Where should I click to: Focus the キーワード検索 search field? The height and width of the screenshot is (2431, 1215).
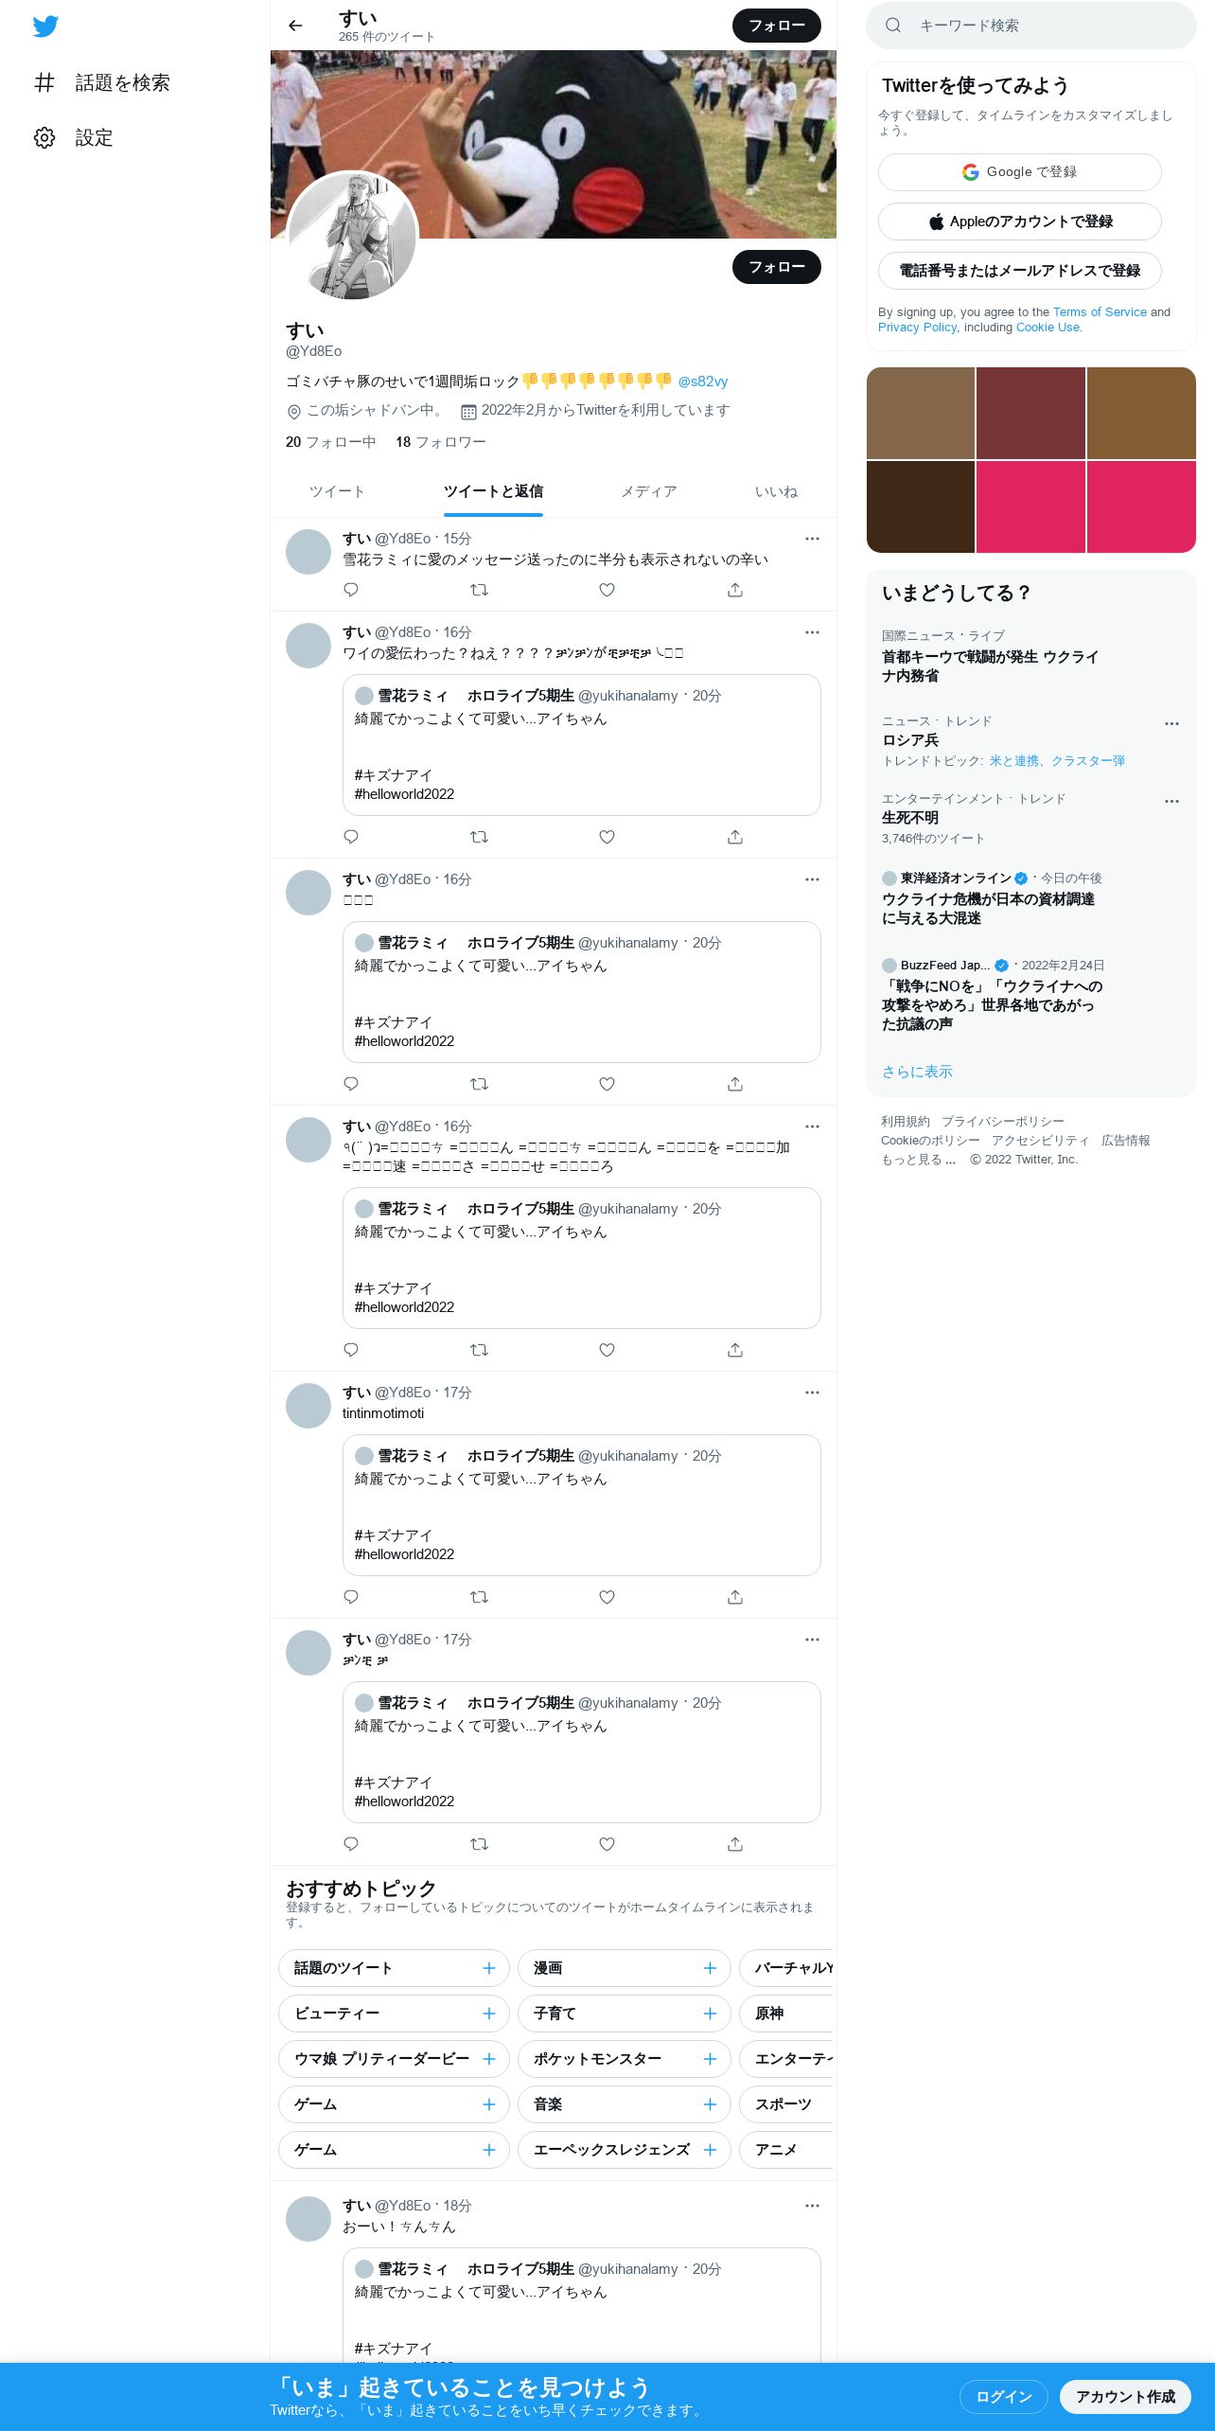1030,26
